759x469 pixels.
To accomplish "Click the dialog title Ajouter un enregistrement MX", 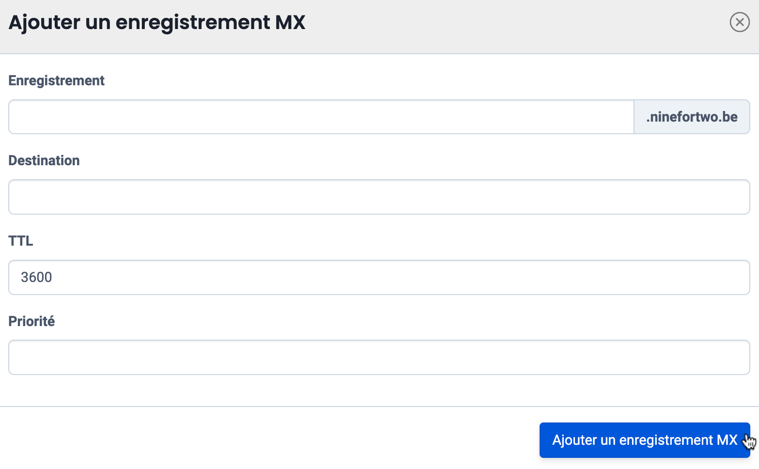I will [157, 22].
